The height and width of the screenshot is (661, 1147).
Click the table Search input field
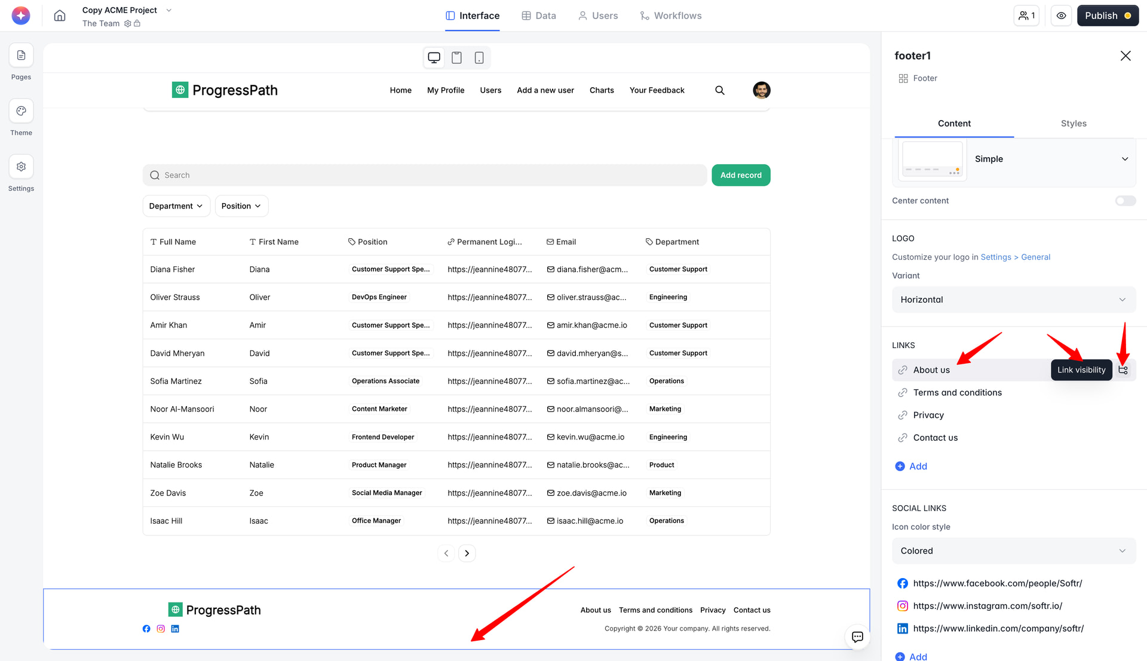(x=424, y=176)
